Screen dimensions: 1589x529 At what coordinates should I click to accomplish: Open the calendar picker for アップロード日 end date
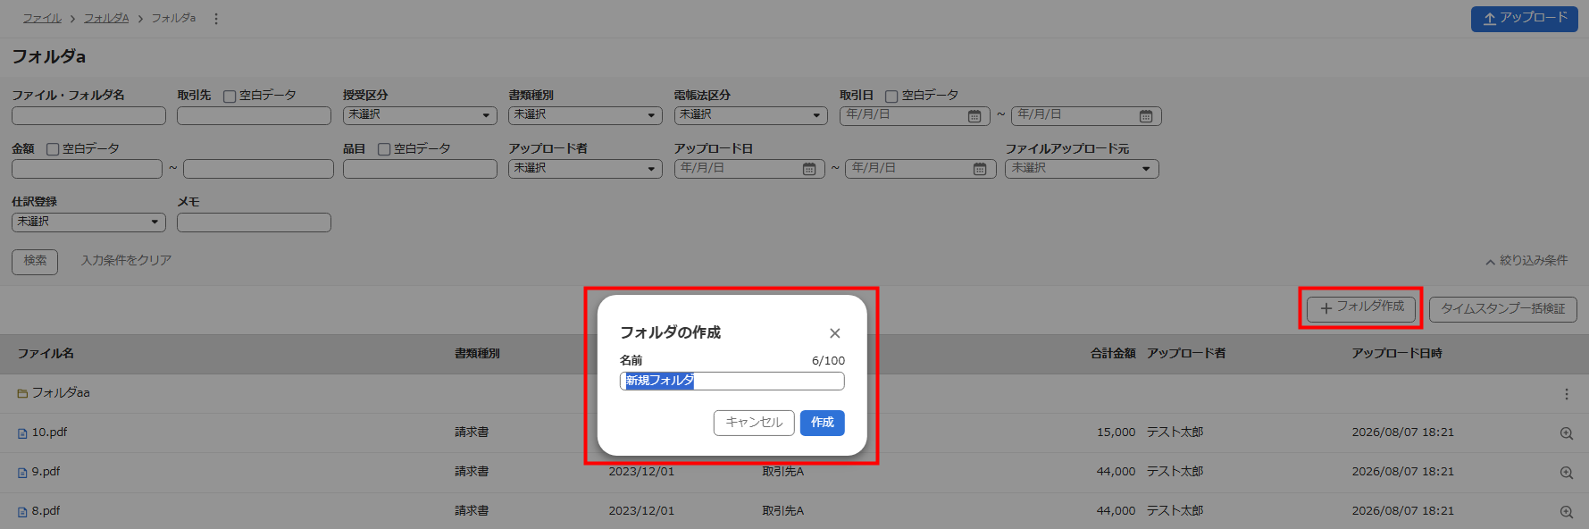(x=980, y=169)
